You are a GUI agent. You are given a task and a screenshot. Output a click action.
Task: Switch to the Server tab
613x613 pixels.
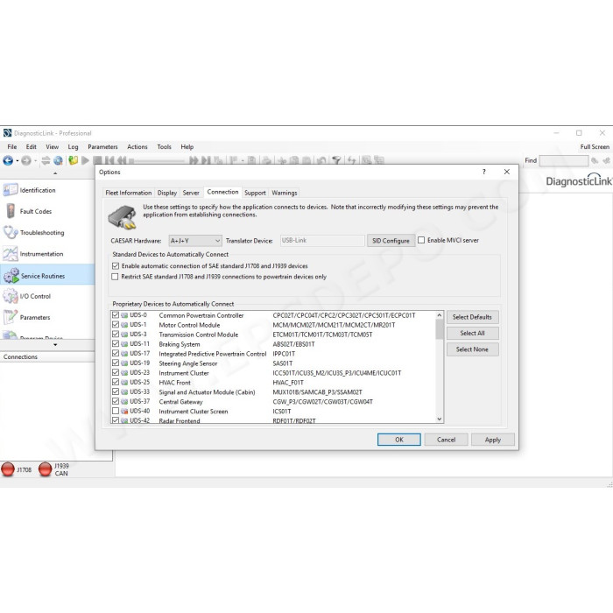click(x=191, y=193)
